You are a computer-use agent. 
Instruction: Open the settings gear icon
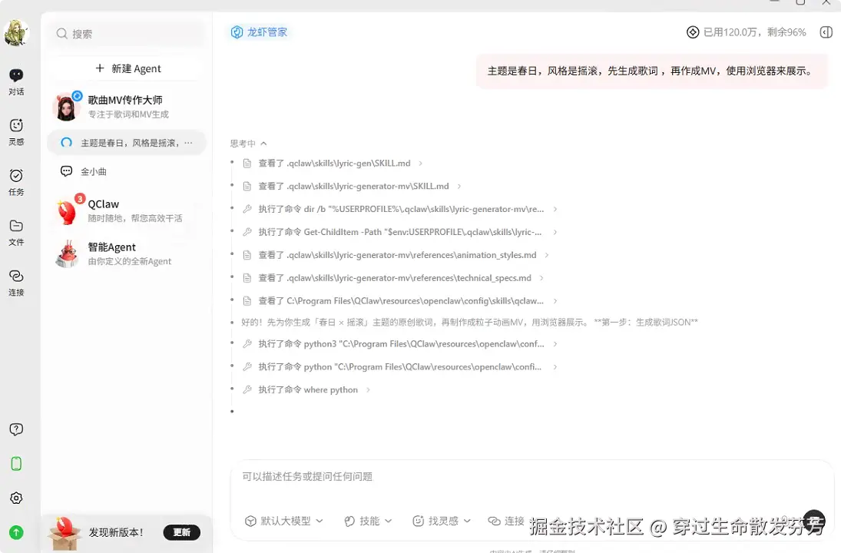pyautogui.click(x=16, y=498)
